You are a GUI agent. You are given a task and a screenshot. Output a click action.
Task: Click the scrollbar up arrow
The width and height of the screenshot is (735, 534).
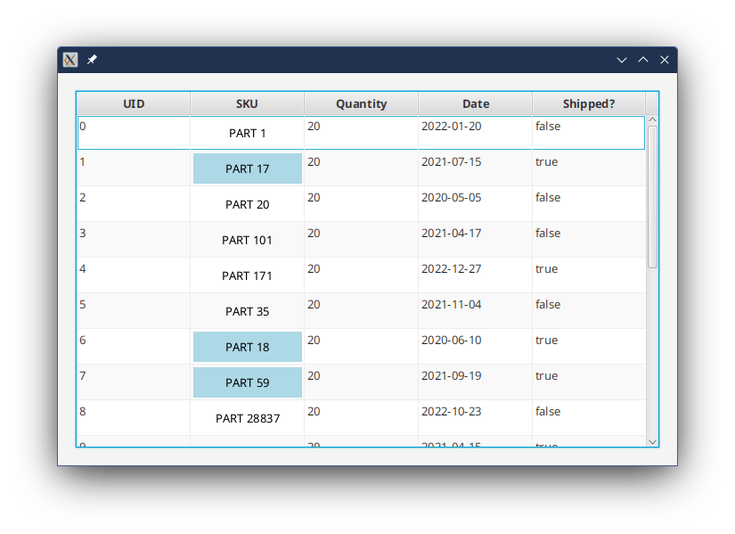click(651, 118)
